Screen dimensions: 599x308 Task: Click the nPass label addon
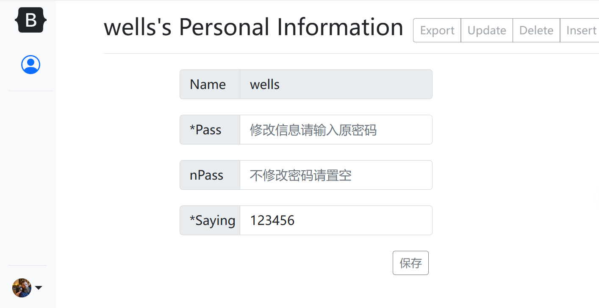point(210,175)
